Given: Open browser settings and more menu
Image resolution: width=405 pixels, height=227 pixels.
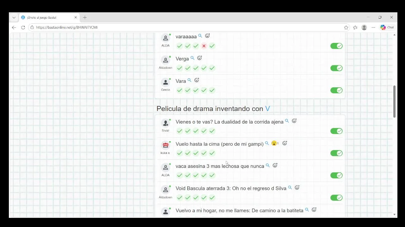Looking at the screenshot, I should [x=373, y=27].
